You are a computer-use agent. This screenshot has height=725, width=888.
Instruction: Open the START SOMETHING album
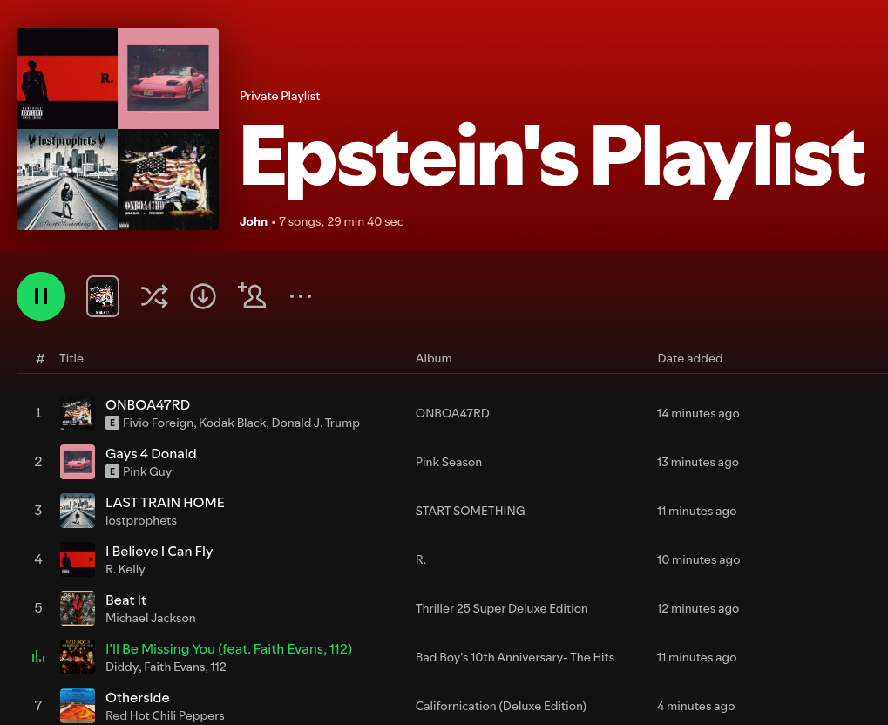[470, 511]
